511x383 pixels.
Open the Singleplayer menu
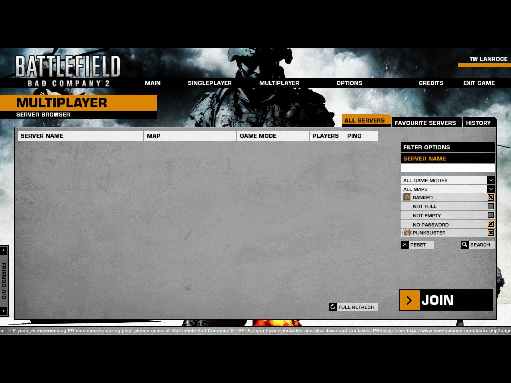tap(210, 83)
